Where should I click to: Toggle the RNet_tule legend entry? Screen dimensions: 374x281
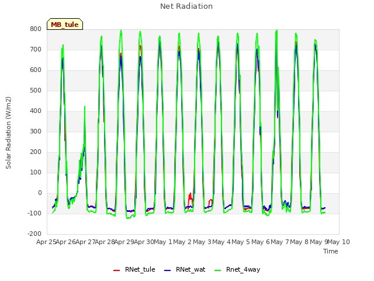[134, 269]
